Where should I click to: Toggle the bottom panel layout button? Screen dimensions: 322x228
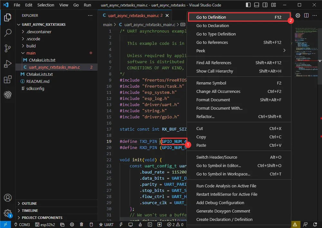[x=256, y=5]
